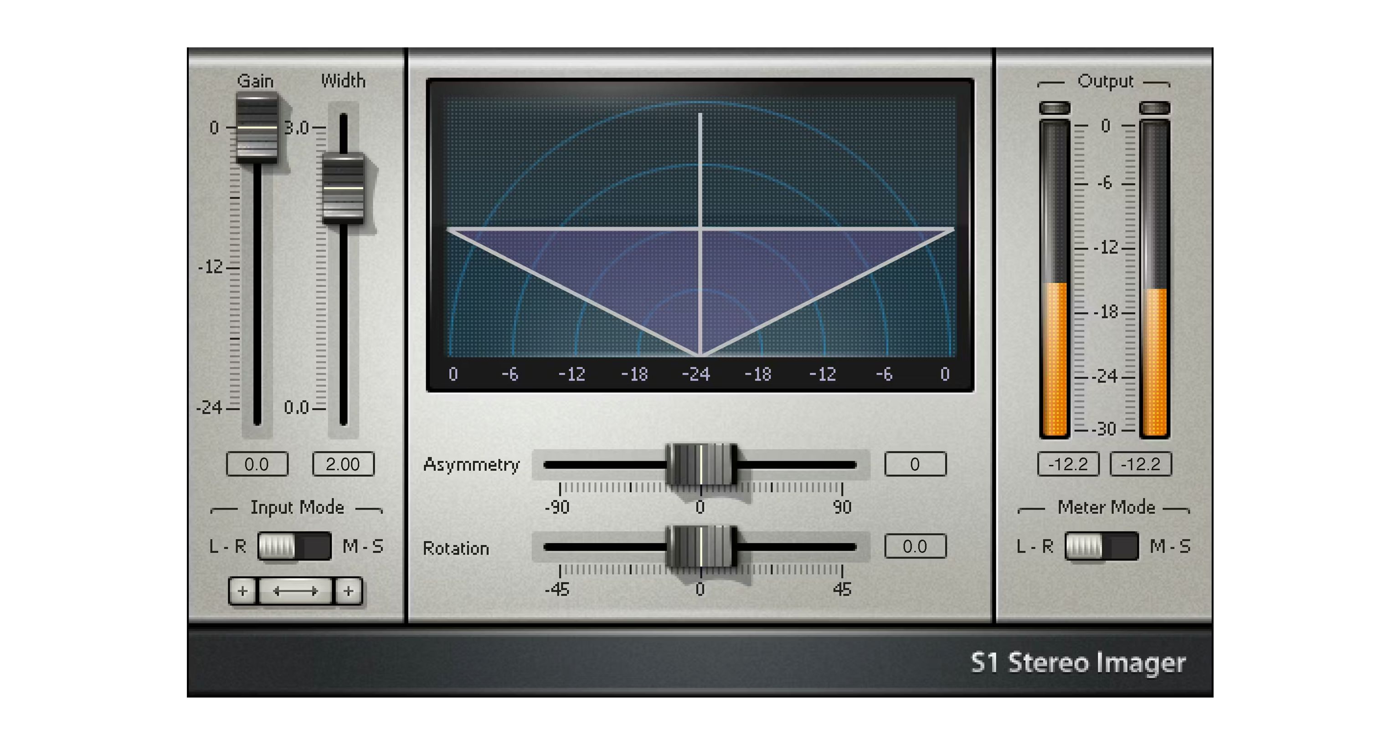The image size is (1400, 744).
Task: Click the right output level meter
Action: 1154,279
